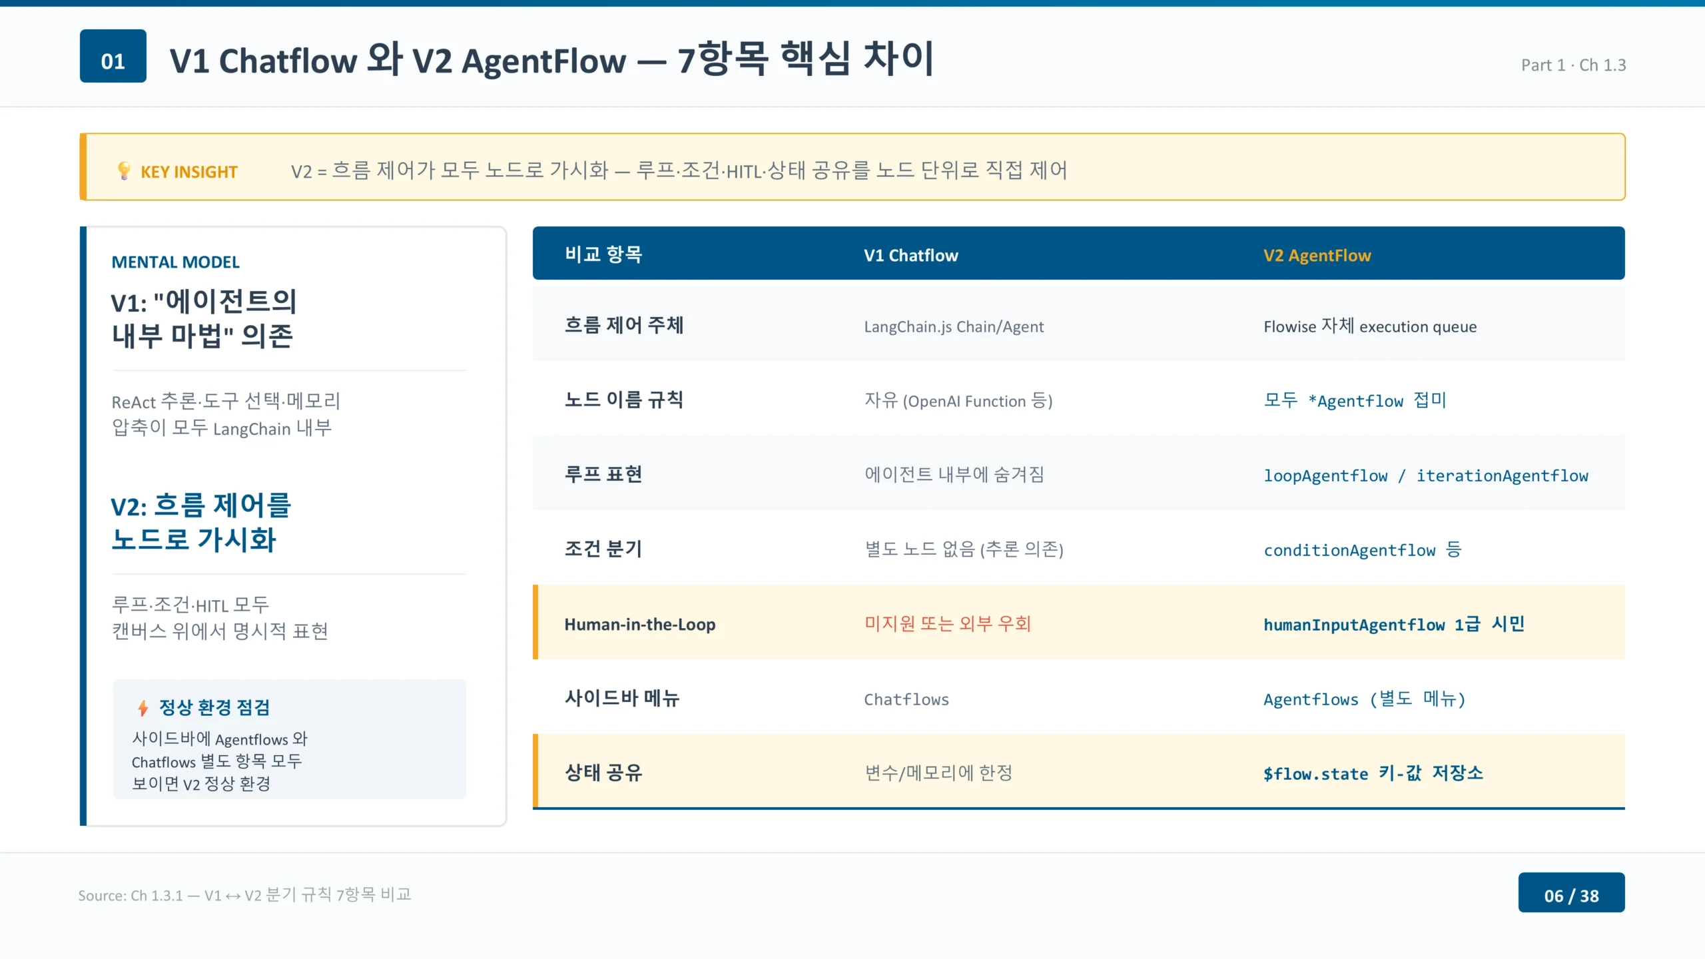Select the Human-in-the-Loop row label
The height and width of the screenshot is (959, 1705).
640,624
